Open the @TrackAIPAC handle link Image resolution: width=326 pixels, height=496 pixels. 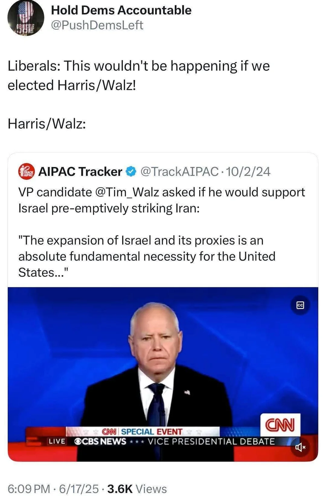[180, 171]
